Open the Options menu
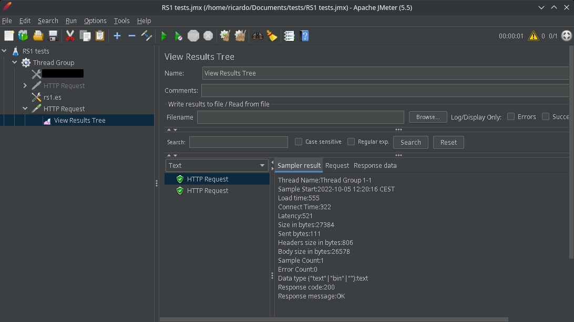 [95, 21]
